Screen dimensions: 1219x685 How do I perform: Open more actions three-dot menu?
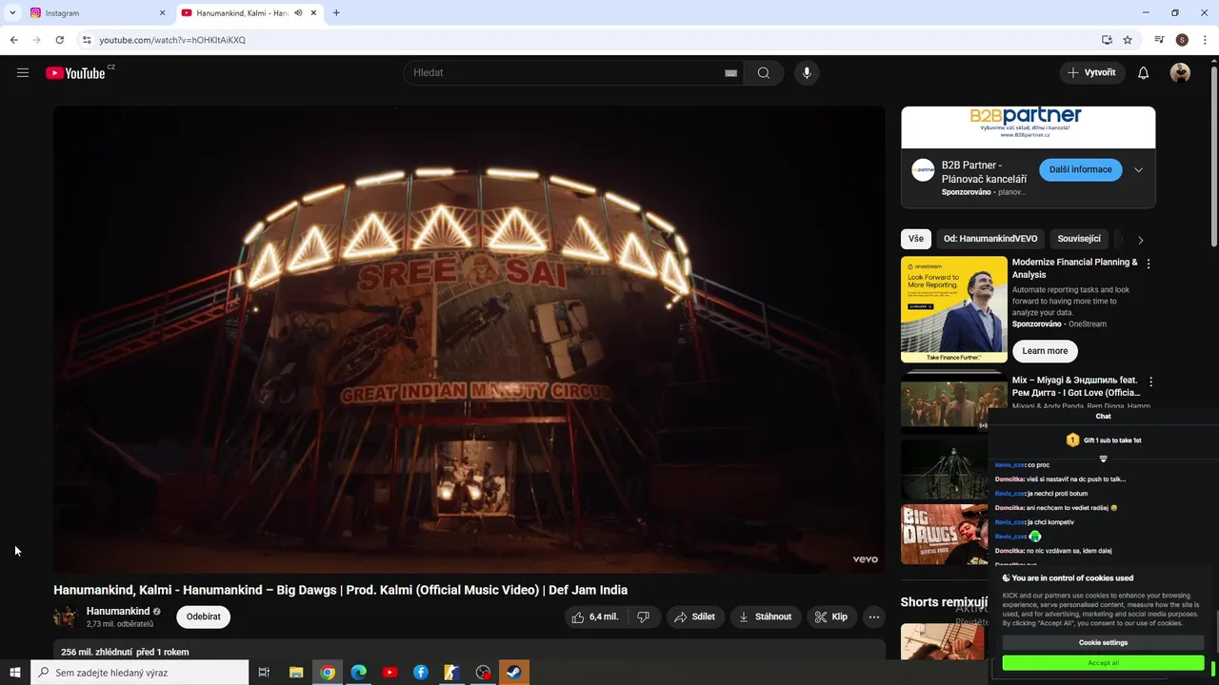tap(874, 616)
